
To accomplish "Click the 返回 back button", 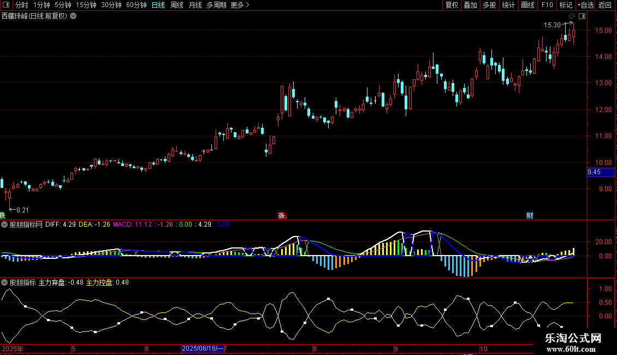I will coord(605,5).
